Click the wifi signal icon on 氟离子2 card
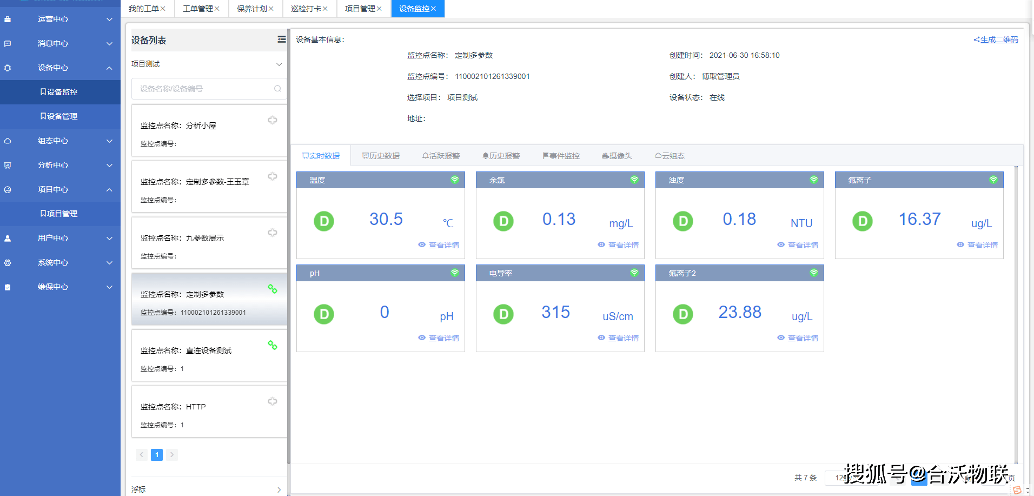This screenshot has height=496, width=1034. click(x=814, y=273)
